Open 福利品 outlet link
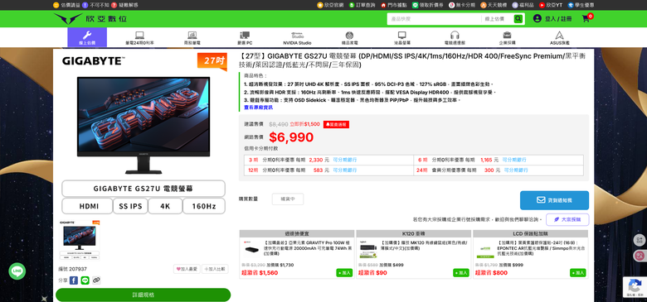This screenshot has height=302, width=647. 523,5
